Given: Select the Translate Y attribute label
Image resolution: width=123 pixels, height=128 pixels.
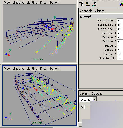Looking at the screenshot, I should (x=107, y=25).
